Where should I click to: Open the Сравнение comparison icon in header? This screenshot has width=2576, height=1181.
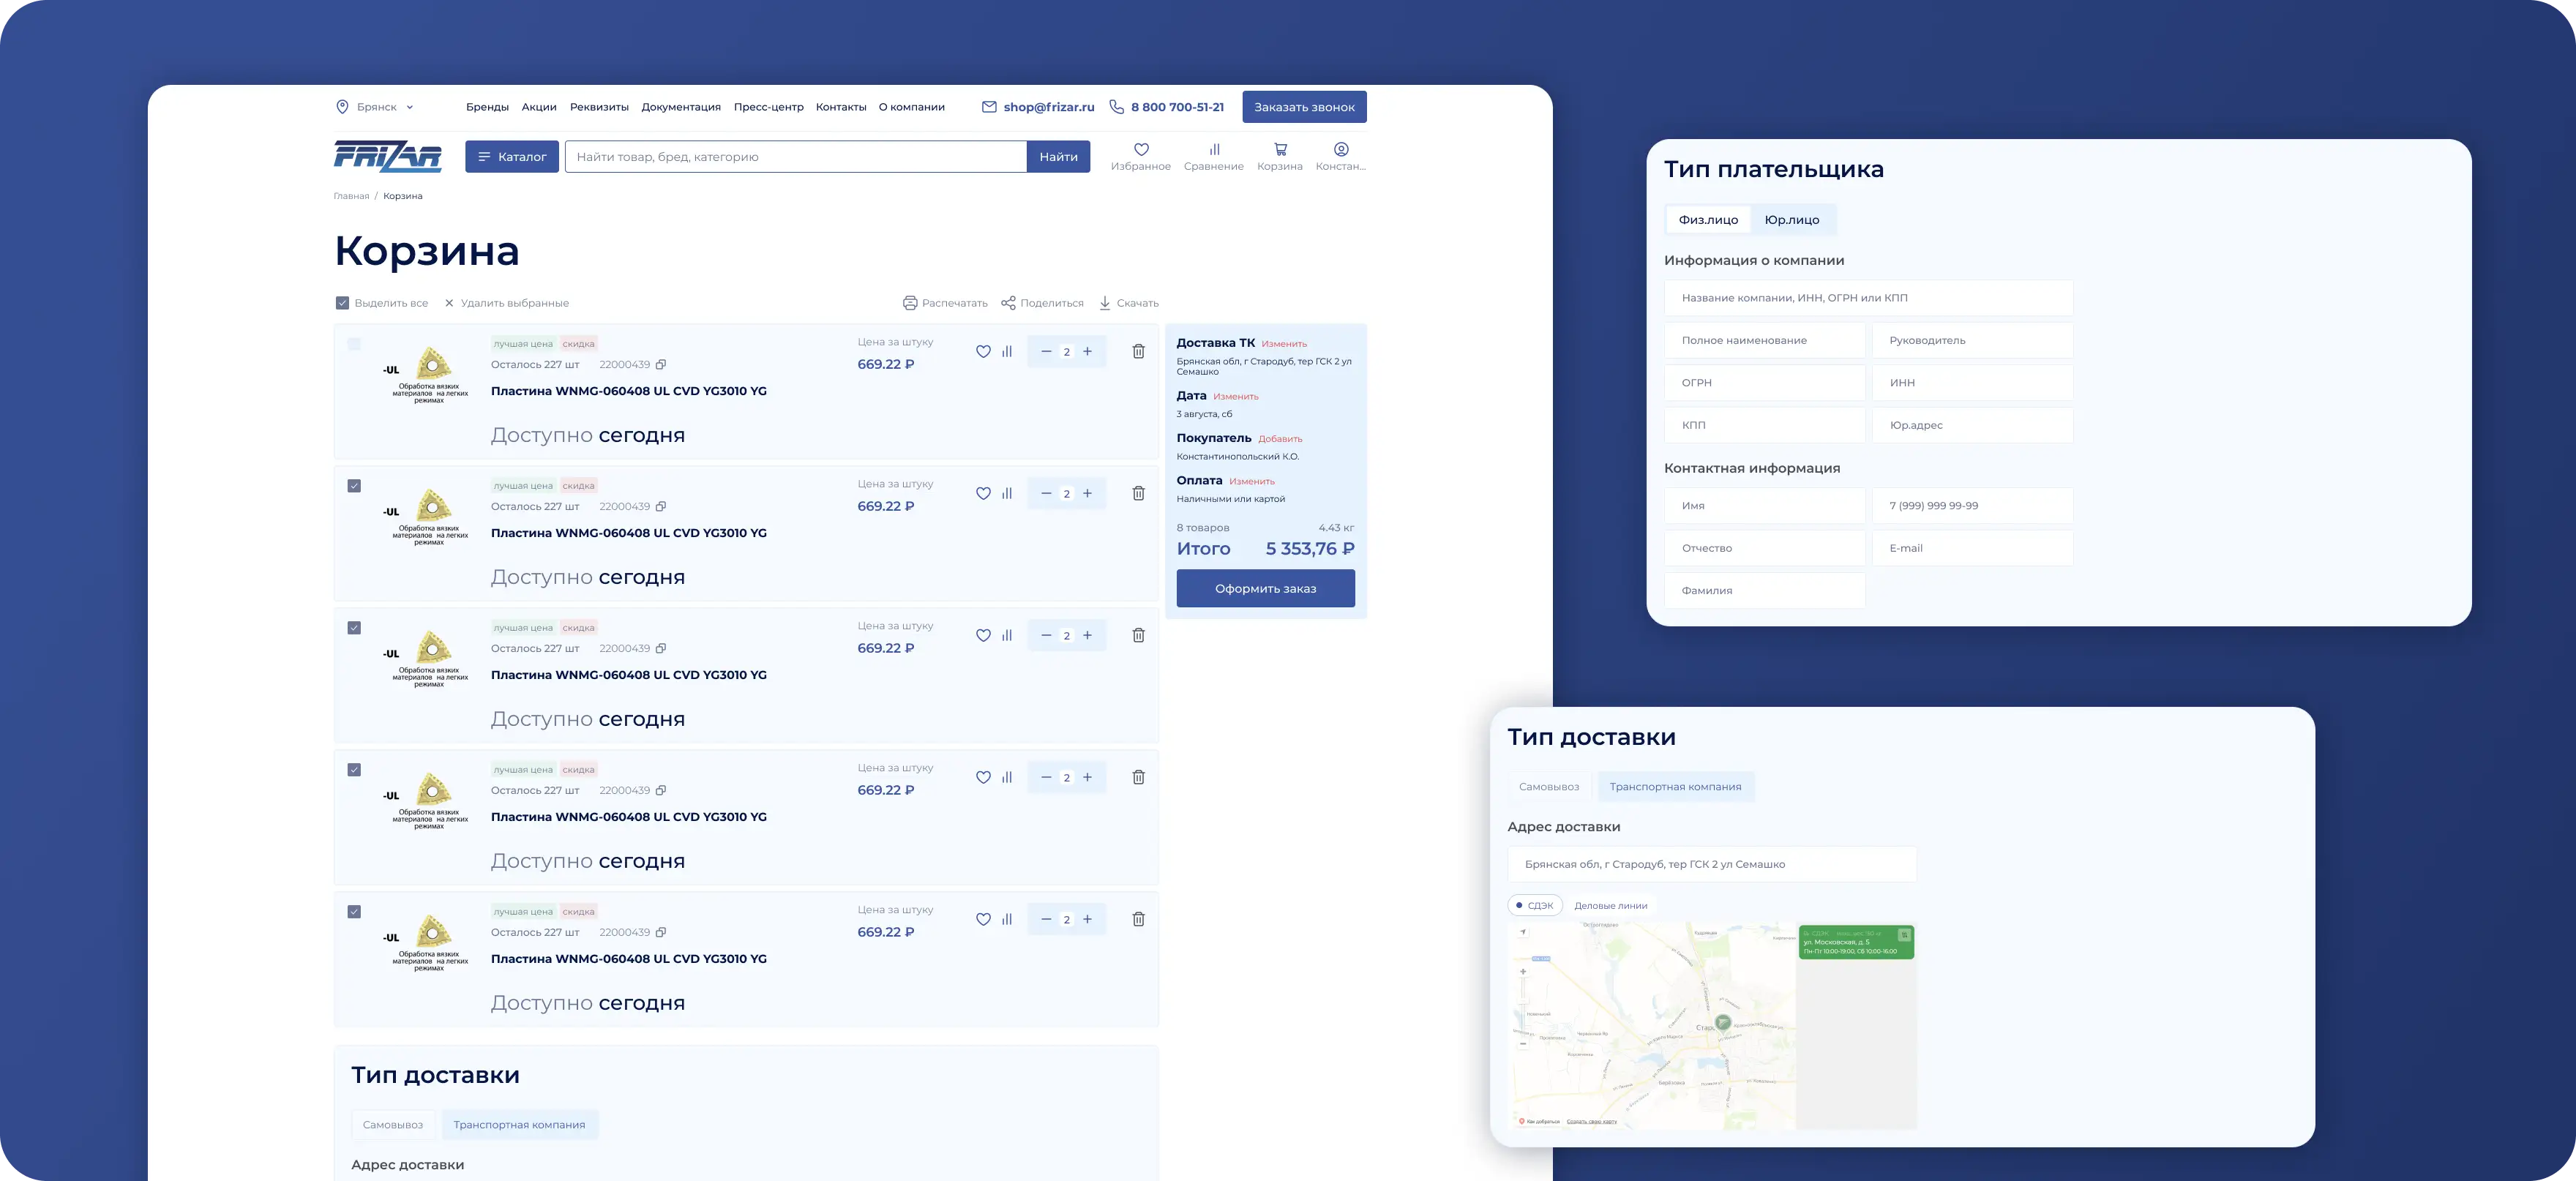coord(1213,150)
